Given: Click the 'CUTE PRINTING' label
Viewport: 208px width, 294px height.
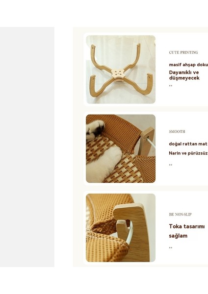Looking at the screenshot, I should click(x=183, y=52).
